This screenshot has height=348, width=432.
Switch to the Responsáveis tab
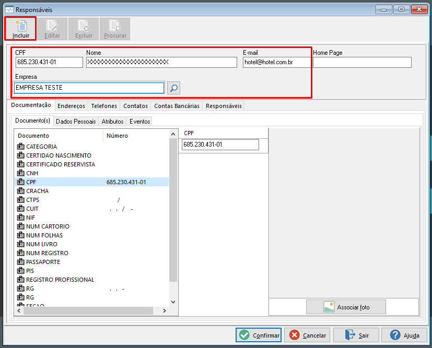pyautogui.click(x=224, y=106)
